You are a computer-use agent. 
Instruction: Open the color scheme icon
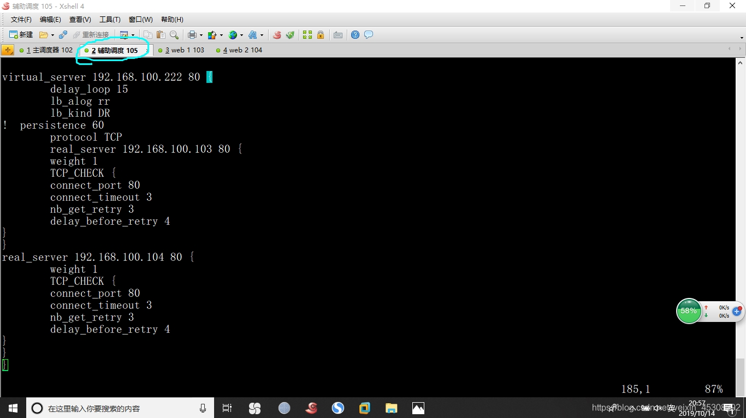point(212,35)
